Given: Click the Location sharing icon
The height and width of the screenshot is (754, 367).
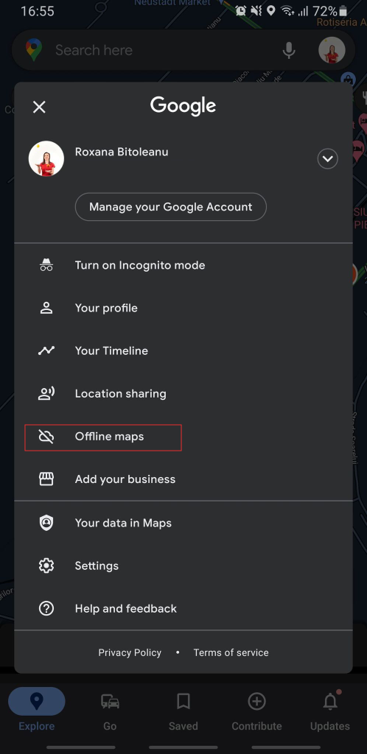Looking at the screenshot, I should [x=46, y=393].
